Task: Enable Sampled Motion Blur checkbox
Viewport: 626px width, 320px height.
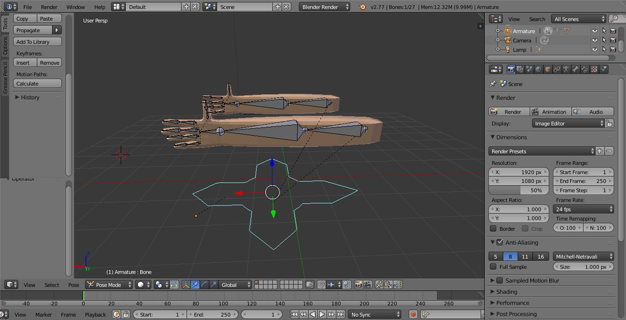Action: tap(500, 281)
